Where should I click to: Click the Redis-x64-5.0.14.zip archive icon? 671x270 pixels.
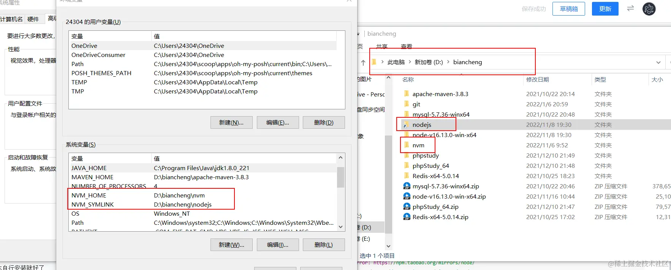coord(407,217)
